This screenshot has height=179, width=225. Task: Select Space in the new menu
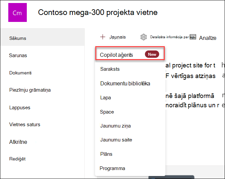pyautogui.click(x=107, y=112)
